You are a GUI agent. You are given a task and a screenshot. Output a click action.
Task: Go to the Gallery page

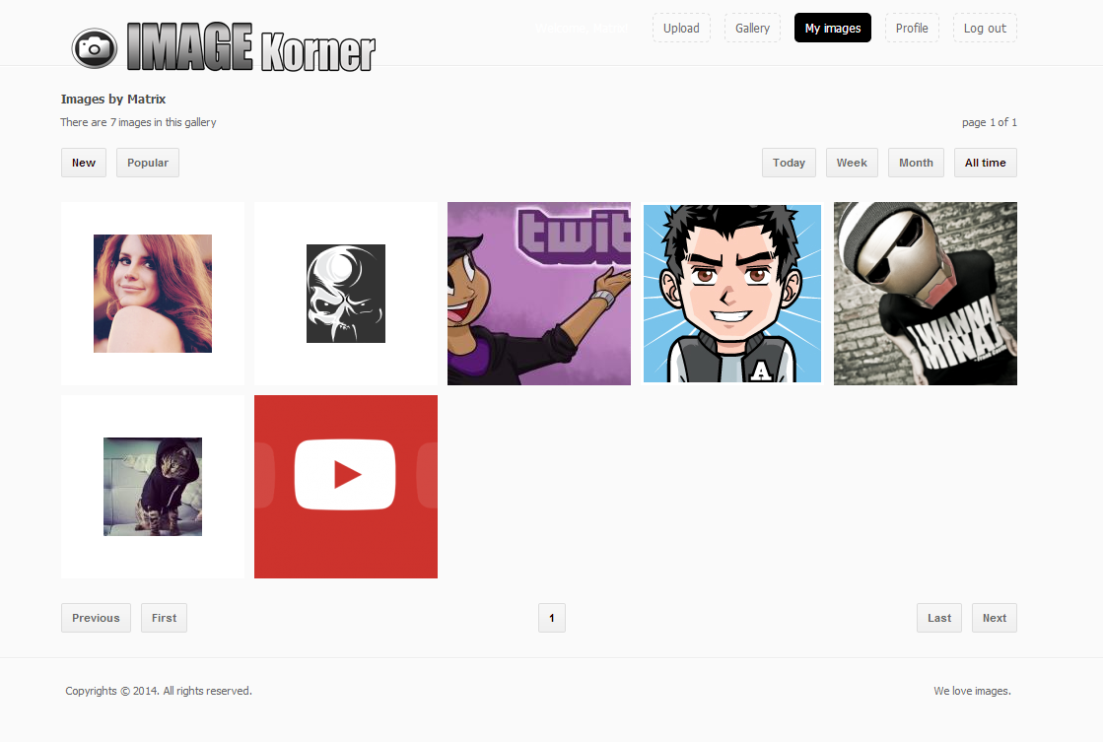tap(752, 29)
